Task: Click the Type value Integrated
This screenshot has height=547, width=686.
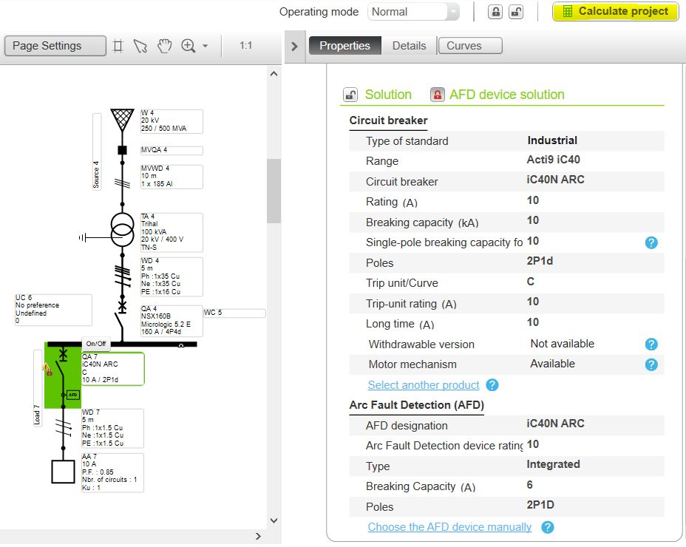Action: [553, 465]
